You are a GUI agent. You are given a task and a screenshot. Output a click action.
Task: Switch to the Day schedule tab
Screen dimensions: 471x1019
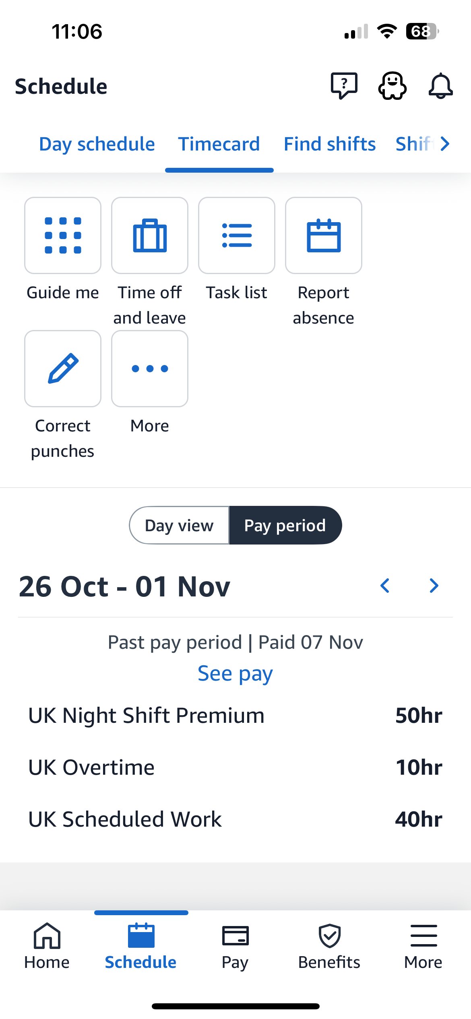point(97,144)
